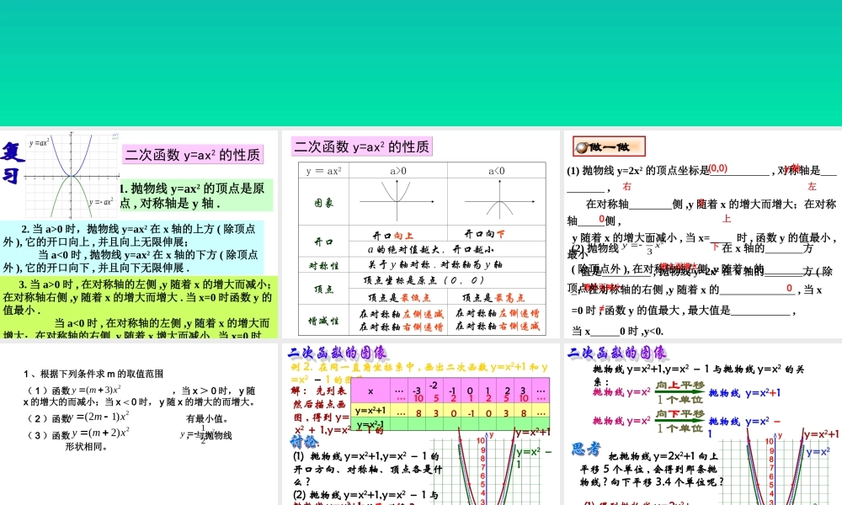Click heading 1、根据下列条件求 m 的取值范围
The height and width of the screenshot is (505, 842).
(93, 374)
